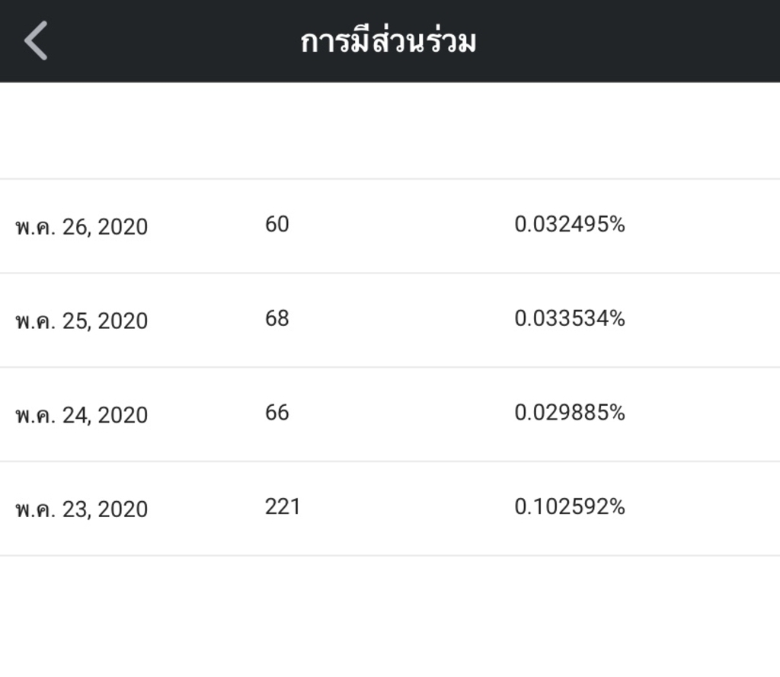Viewport: 780px width, 677px height.
Task: Click the engagement count 66
Action: pos(277,413)
